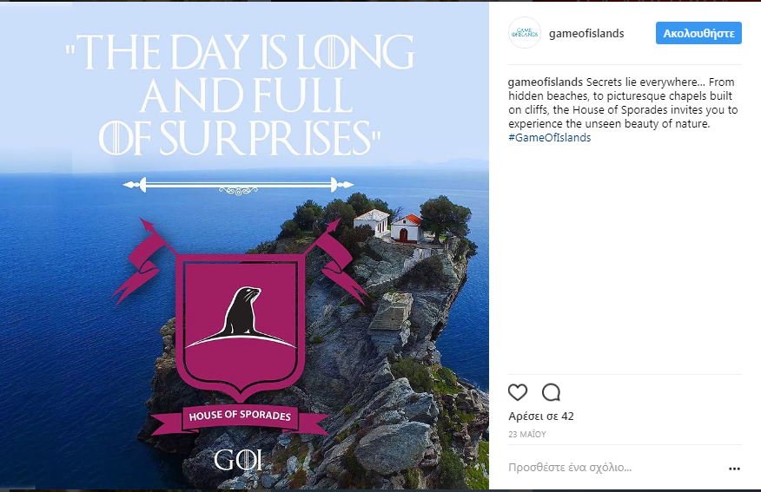Open the comment bubble icon
Viewport: 761px width, 492px height.
tap(551, 392)
